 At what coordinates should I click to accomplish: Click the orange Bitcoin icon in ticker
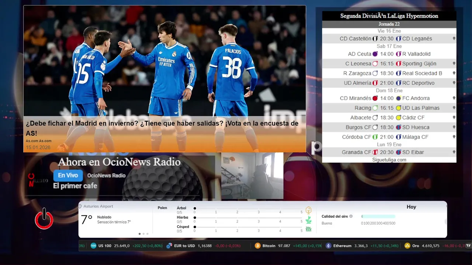pyautogui.click(x=258, y=246)
